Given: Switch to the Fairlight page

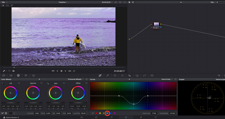Looking at the screenshot, I should (x=141, y=118).
